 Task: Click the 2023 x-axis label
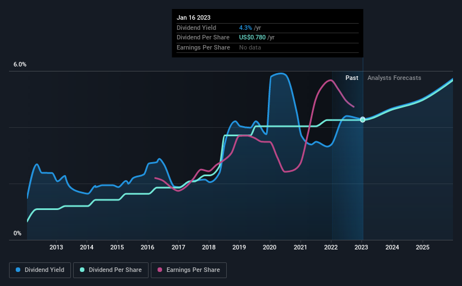click(361, 247)
